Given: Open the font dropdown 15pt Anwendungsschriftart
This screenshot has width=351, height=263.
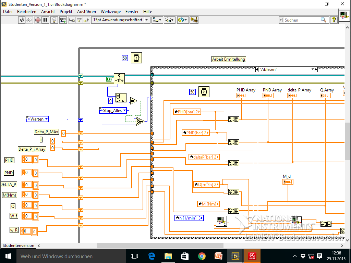Looking at the screenshot, I should coord(121,20).
